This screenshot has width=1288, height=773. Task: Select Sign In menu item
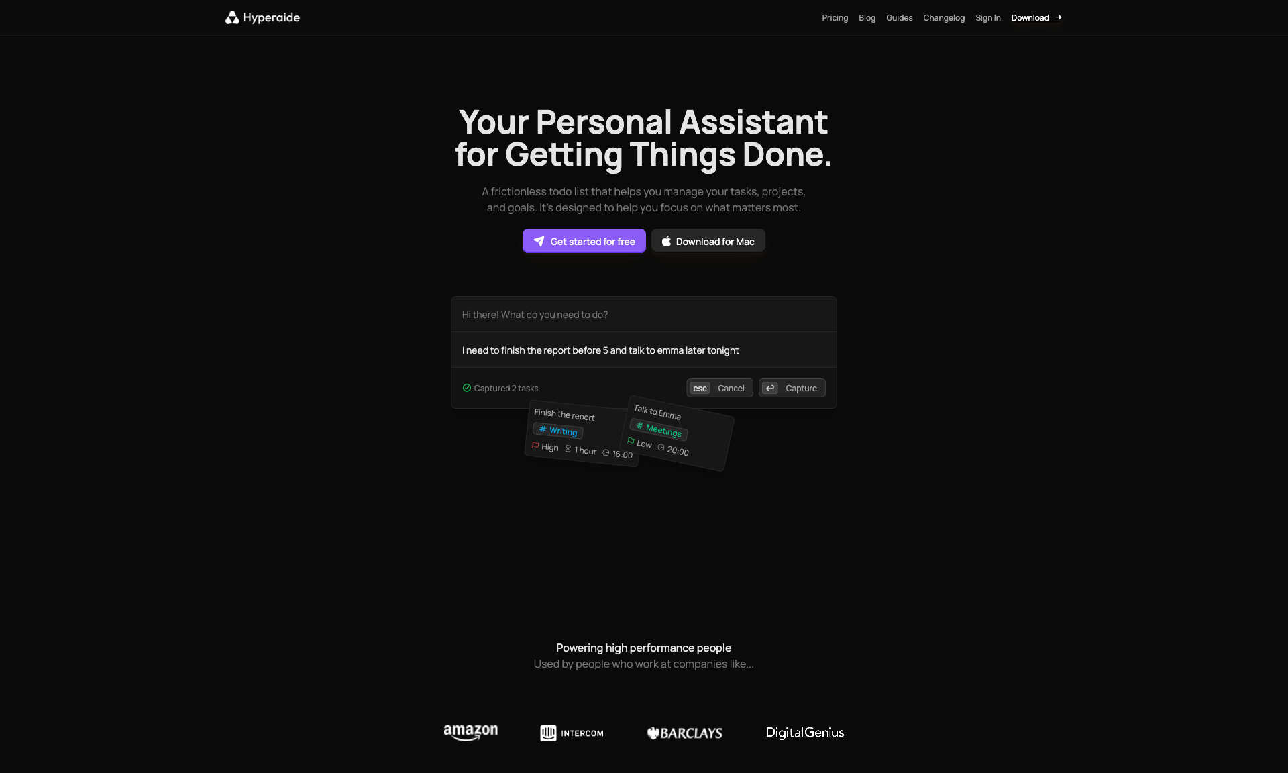988,17
